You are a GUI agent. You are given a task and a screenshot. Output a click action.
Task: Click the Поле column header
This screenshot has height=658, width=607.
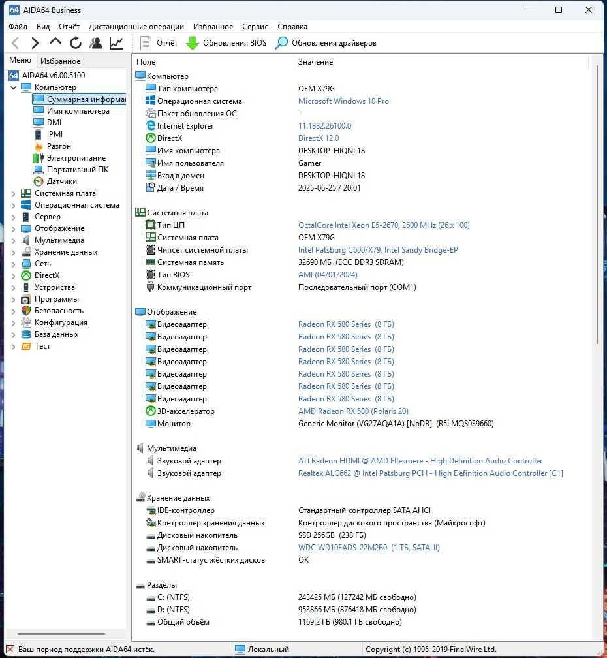coord(146,61)
